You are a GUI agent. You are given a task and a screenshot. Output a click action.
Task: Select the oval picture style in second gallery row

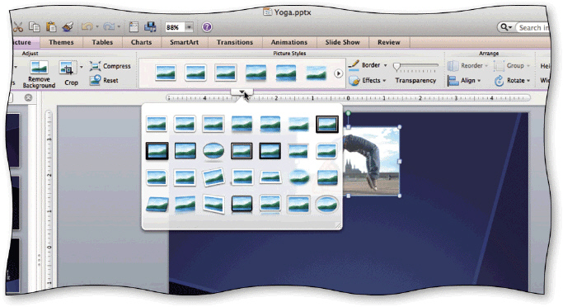(x=213, y=151)
